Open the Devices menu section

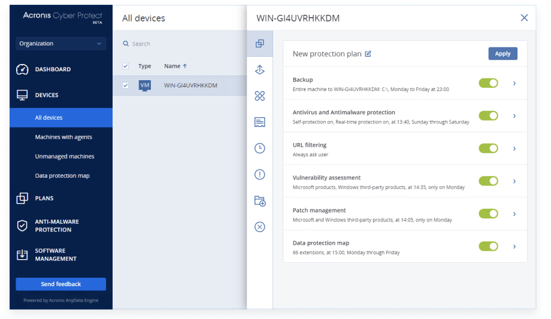click(x=47, y=95)
